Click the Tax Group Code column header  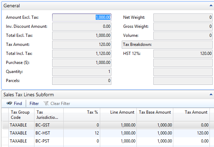[x=21, y=115]
